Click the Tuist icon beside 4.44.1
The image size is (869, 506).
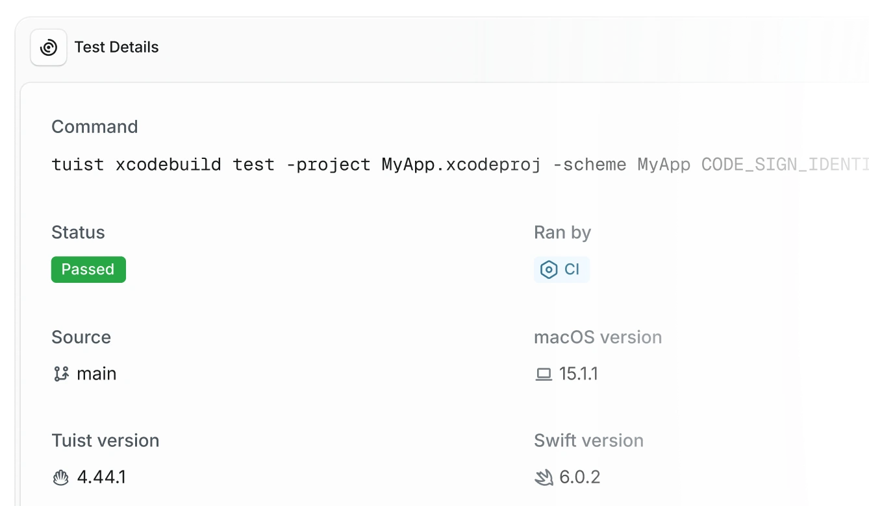click(x=60, y=478)
